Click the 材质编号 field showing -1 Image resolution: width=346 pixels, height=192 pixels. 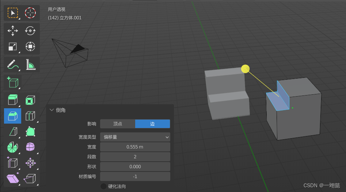[135, 177]
